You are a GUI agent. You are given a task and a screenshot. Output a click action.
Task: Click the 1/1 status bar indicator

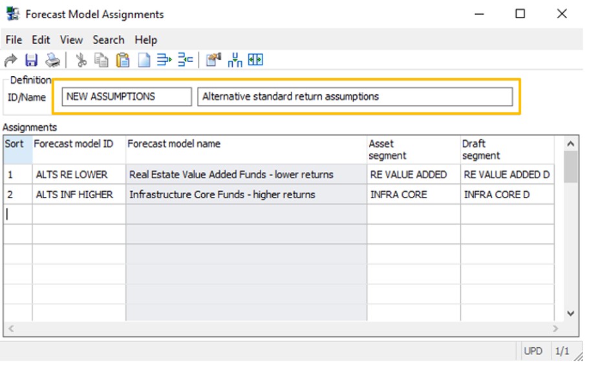[562, 351]
